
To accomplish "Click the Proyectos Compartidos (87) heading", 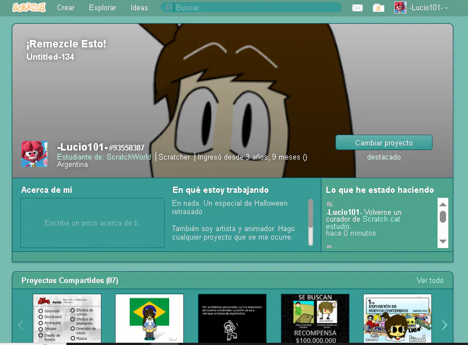I will click(70, 280).
